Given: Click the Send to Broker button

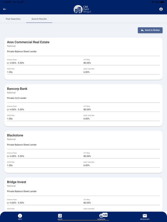Looking at the screenshot, I should coord(150,30).
